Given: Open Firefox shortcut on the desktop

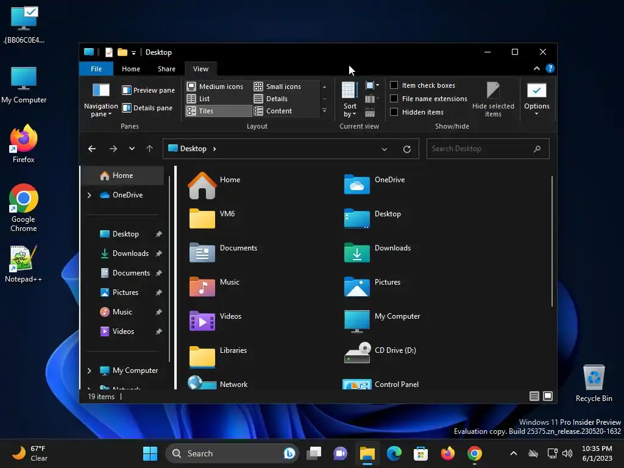Looking at the screenshot, I should coord(24,144).
